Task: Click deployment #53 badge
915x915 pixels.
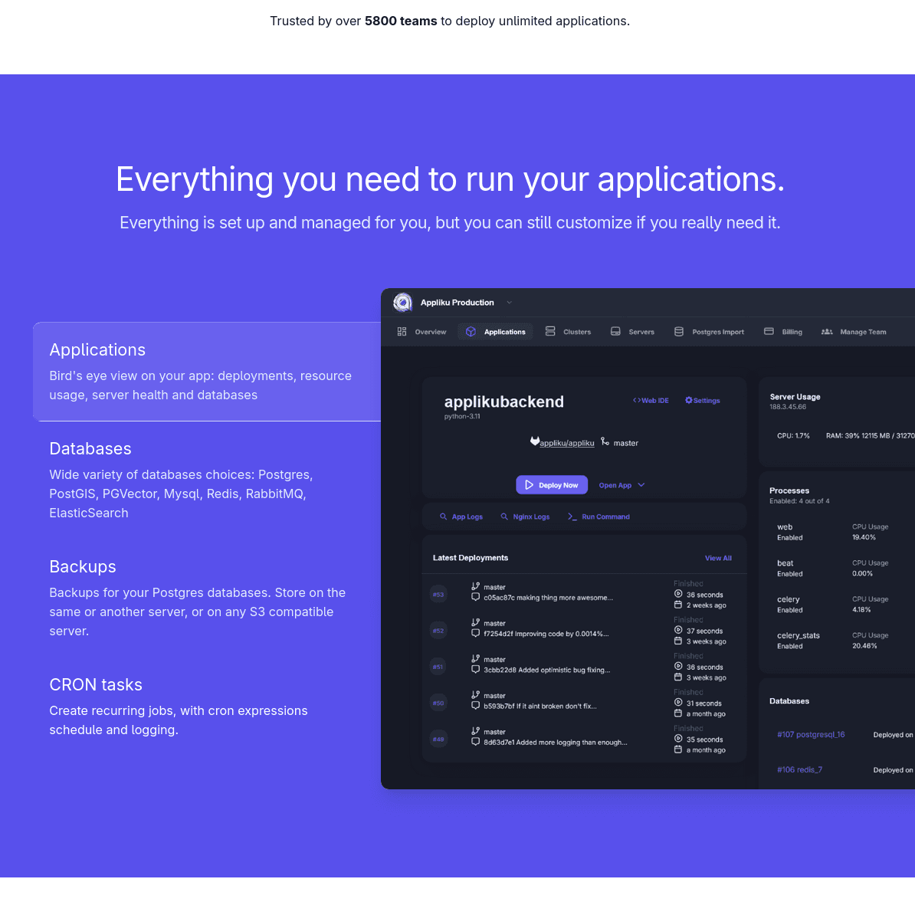Action: point(438,595)
